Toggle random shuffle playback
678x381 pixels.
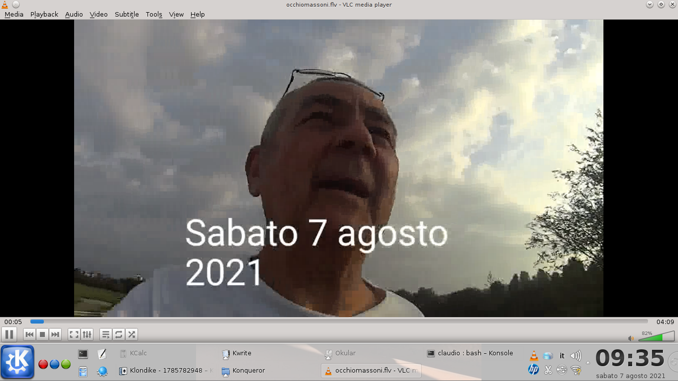[131, 334]
